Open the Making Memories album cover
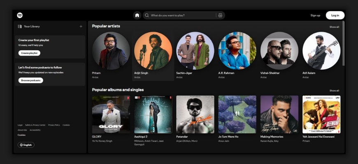 pos(279,114)
